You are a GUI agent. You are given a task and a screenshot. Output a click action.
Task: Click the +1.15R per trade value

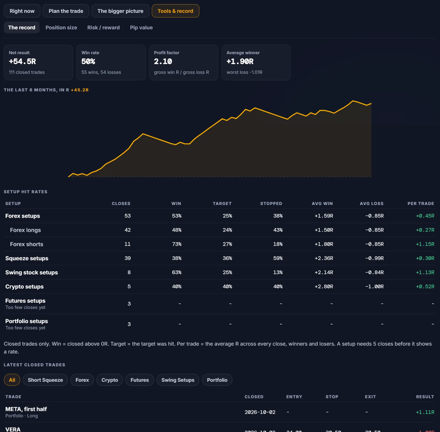tap(425, 244)
